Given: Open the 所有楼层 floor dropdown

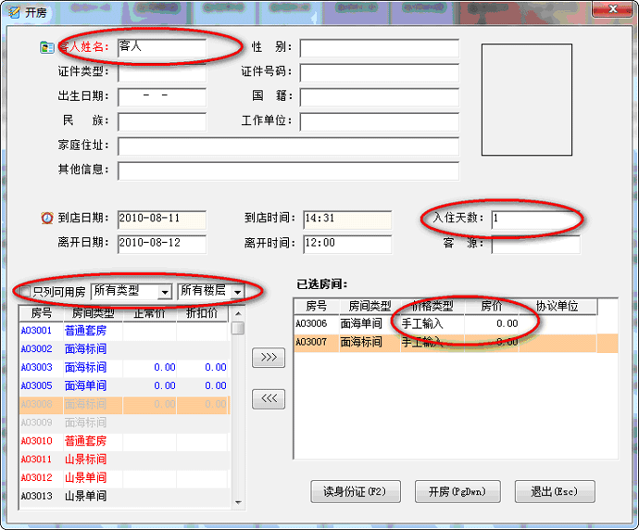Looking at the screenshot, I should 237,292.
